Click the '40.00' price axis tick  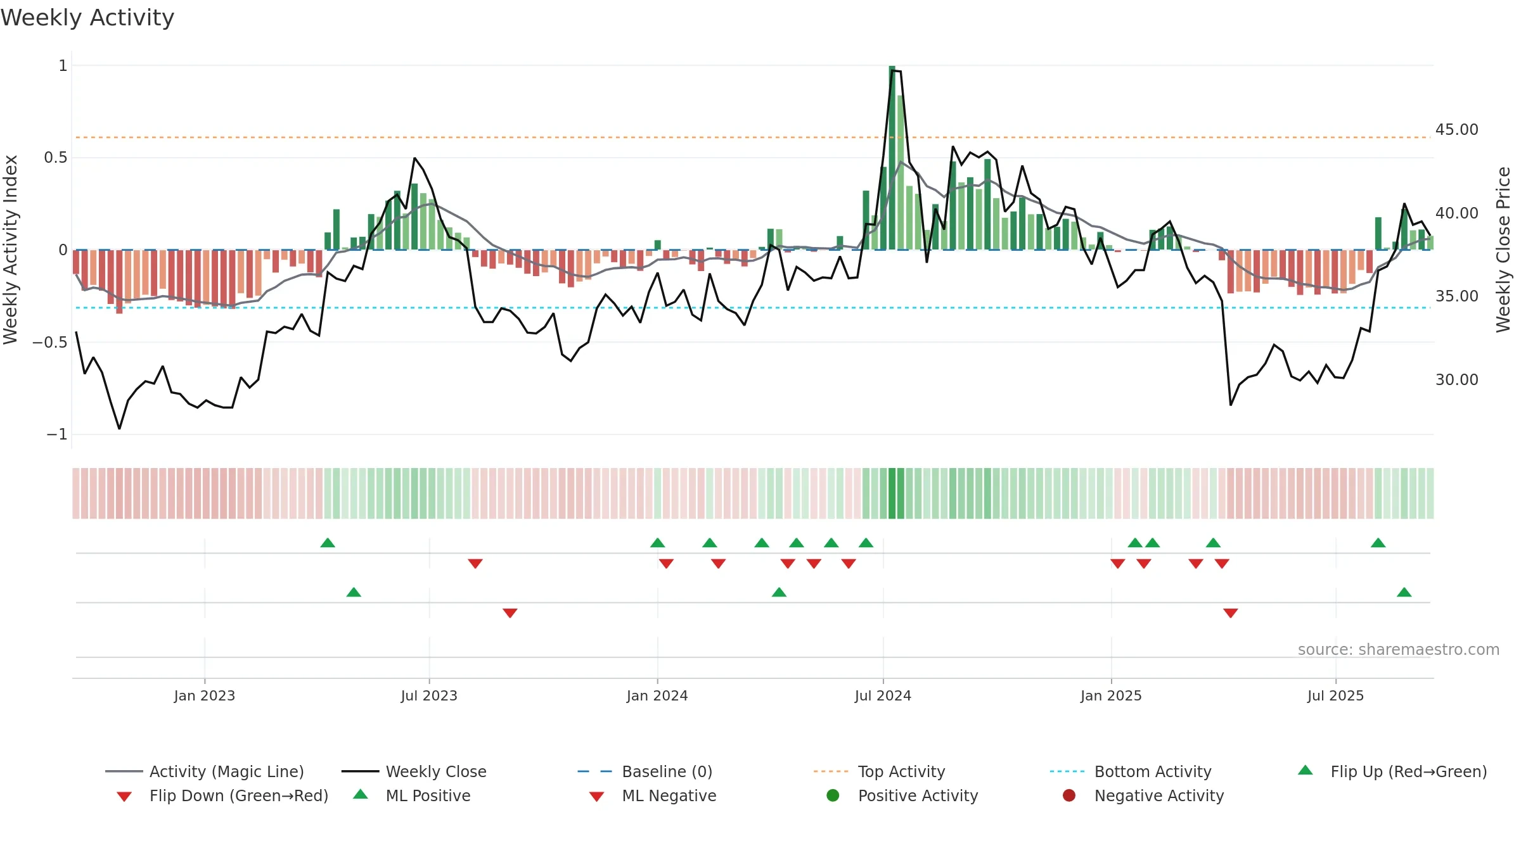click(x=1457, y=213)
